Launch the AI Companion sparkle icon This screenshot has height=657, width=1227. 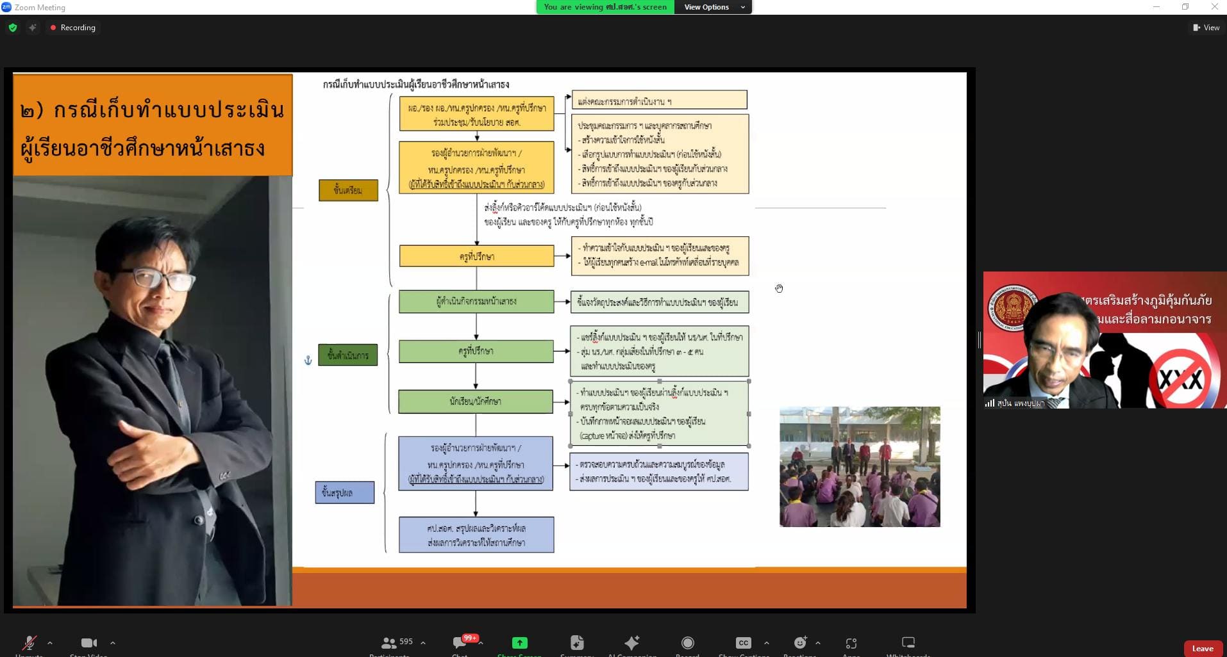[631, 643]
